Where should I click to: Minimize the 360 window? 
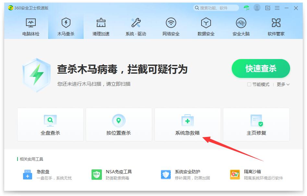pyautogui.click(x=287, y=8)
